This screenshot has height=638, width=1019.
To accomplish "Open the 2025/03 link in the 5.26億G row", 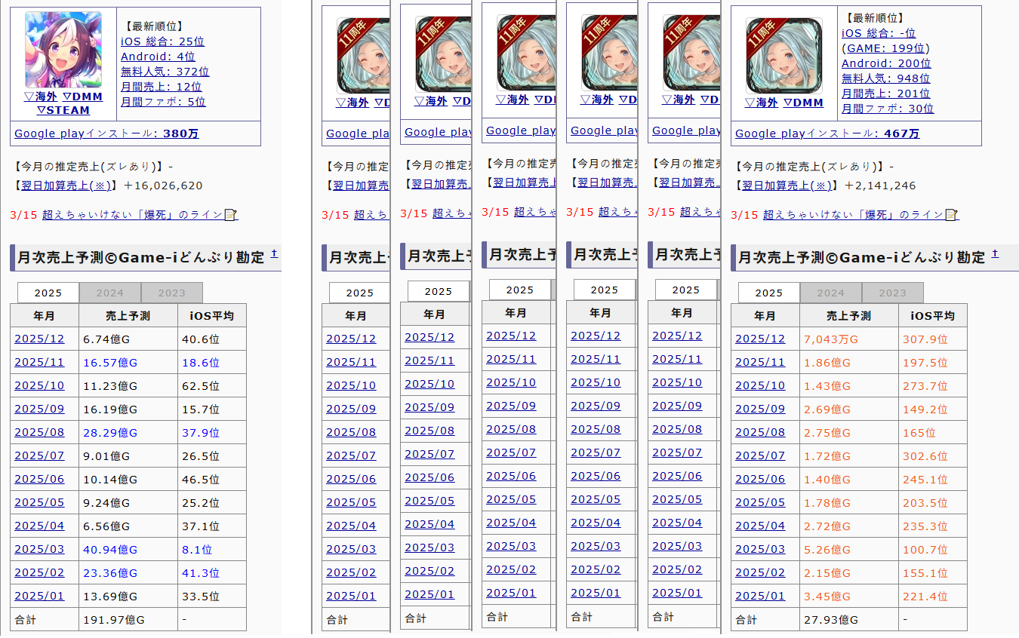I will (760, 550).
